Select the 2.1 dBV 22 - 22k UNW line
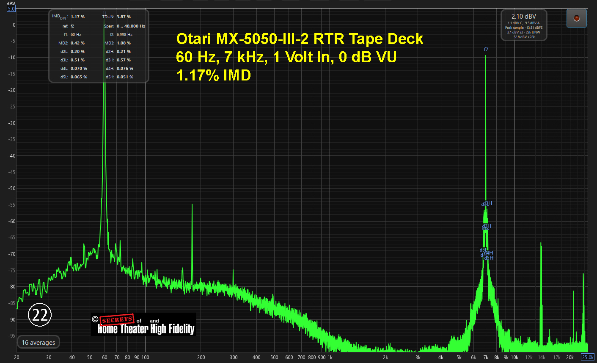 coord(524,32)
